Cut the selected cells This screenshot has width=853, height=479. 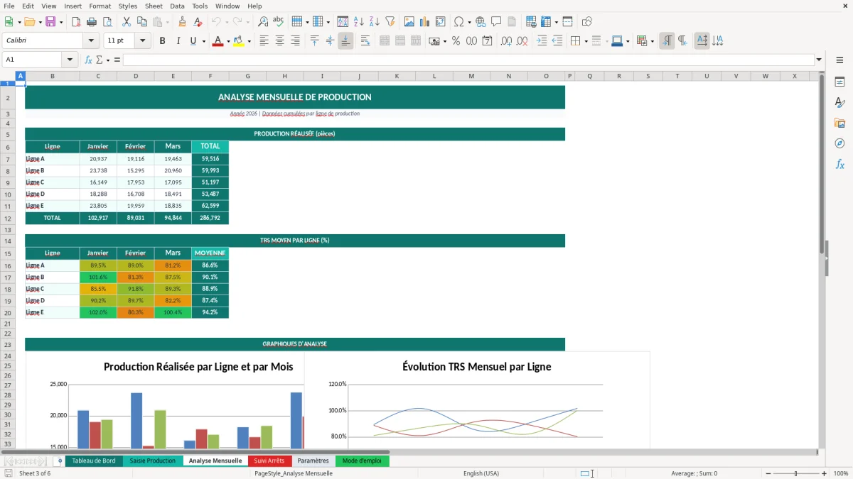click(x=127, y=22)
